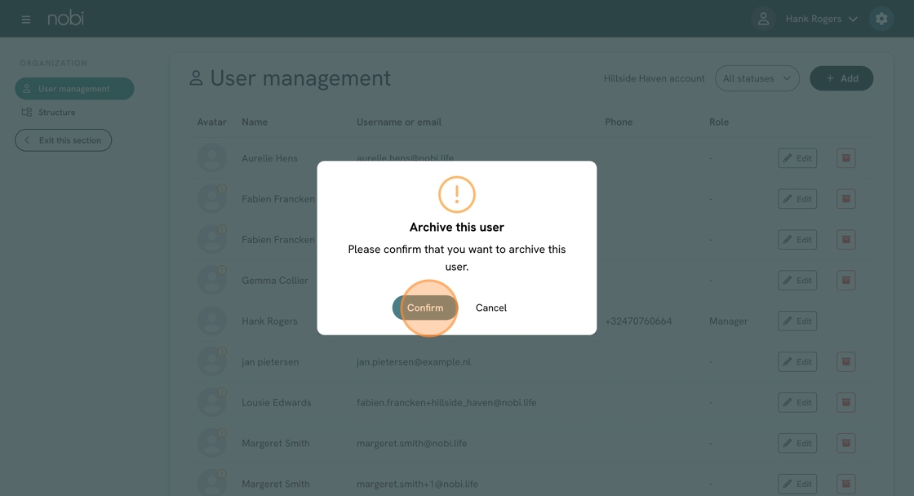Open the All statuses dropdown
The height and width of the screenshot is (496, 914).
coord(756,78)
